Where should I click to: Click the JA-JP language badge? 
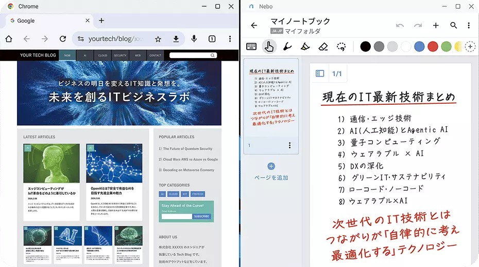(x=277, y=31)
